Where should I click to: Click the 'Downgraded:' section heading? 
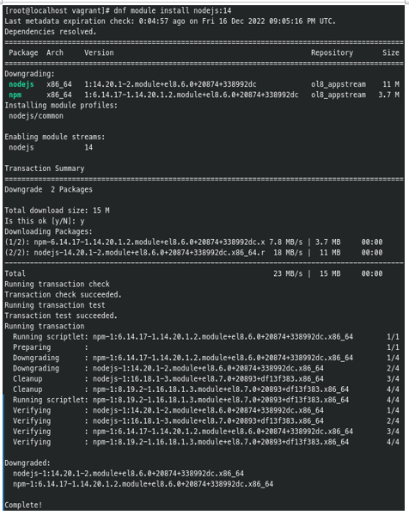pos(27,463)
